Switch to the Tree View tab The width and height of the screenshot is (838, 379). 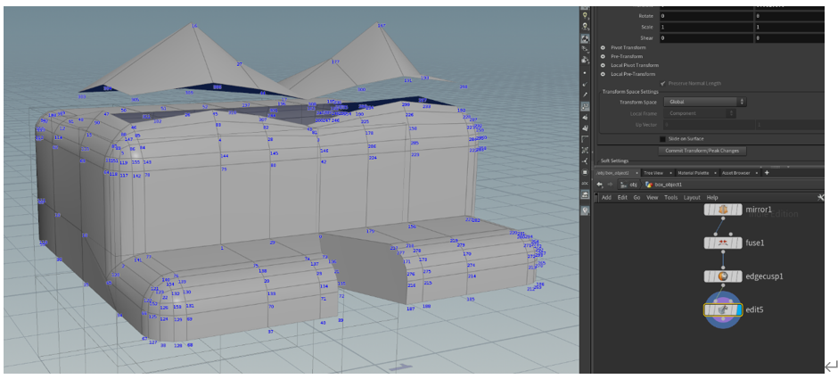pos(653,172)
